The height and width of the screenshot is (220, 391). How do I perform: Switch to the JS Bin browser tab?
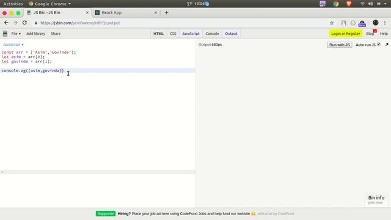tap(58, 12)
